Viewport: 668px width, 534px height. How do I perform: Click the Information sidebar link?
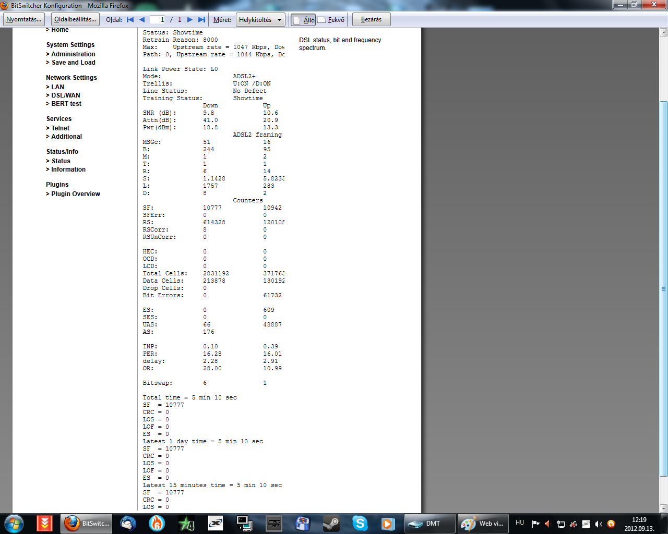68,169
